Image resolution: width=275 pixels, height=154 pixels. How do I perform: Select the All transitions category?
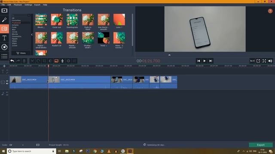(13, 18)
